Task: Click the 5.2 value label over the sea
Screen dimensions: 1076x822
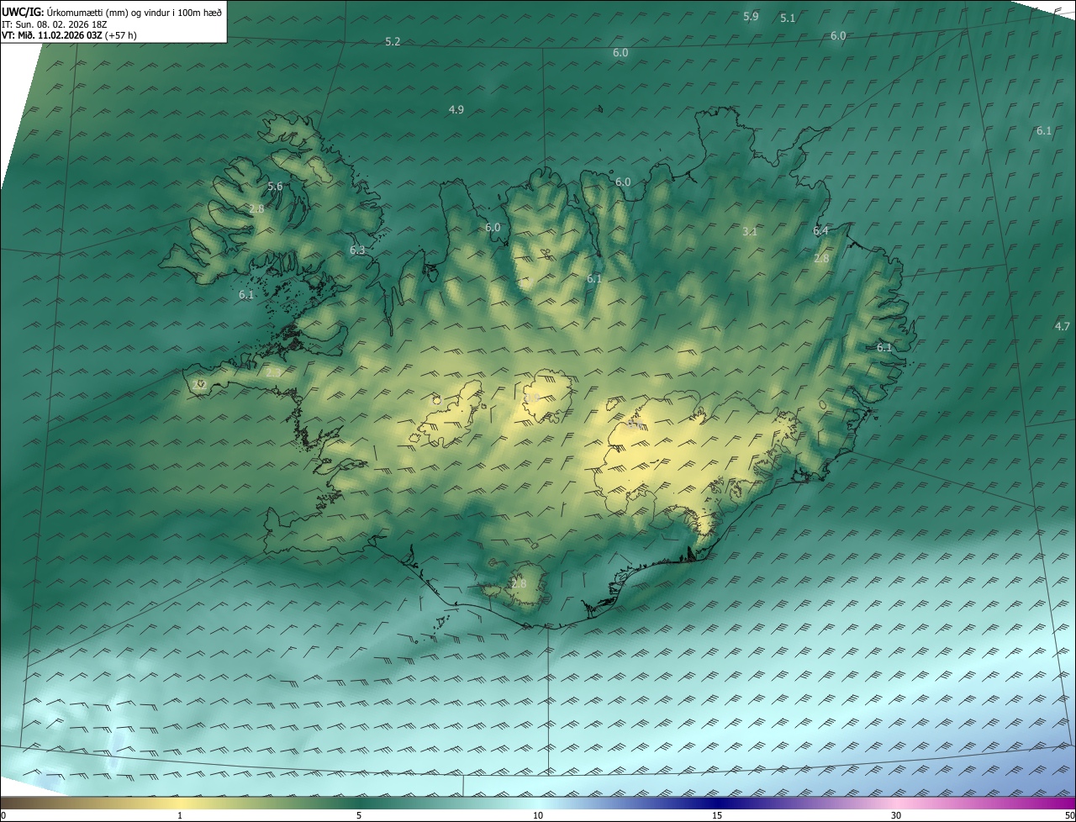Action: [393, 42]
